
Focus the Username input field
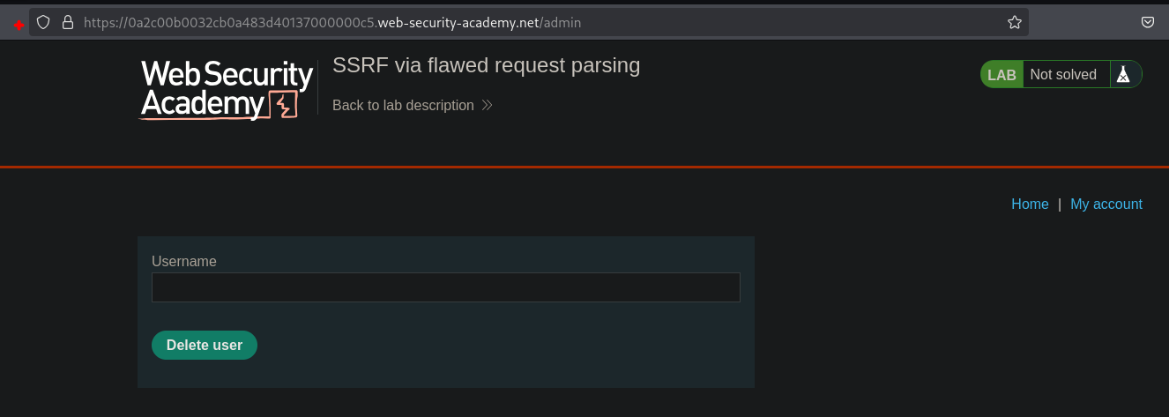445,287
